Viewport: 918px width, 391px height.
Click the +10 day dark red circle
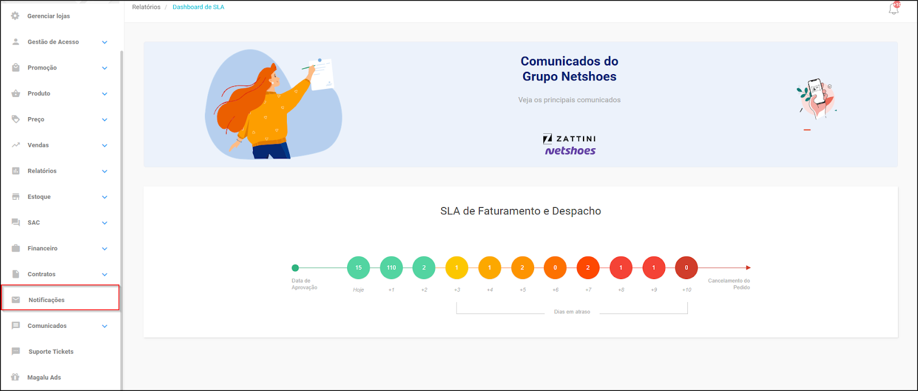686,268
